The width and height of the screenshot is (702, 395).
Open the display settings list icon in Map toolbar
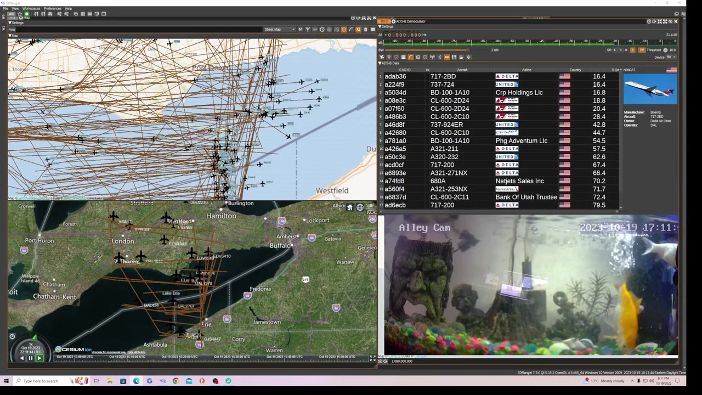point(373,29)
